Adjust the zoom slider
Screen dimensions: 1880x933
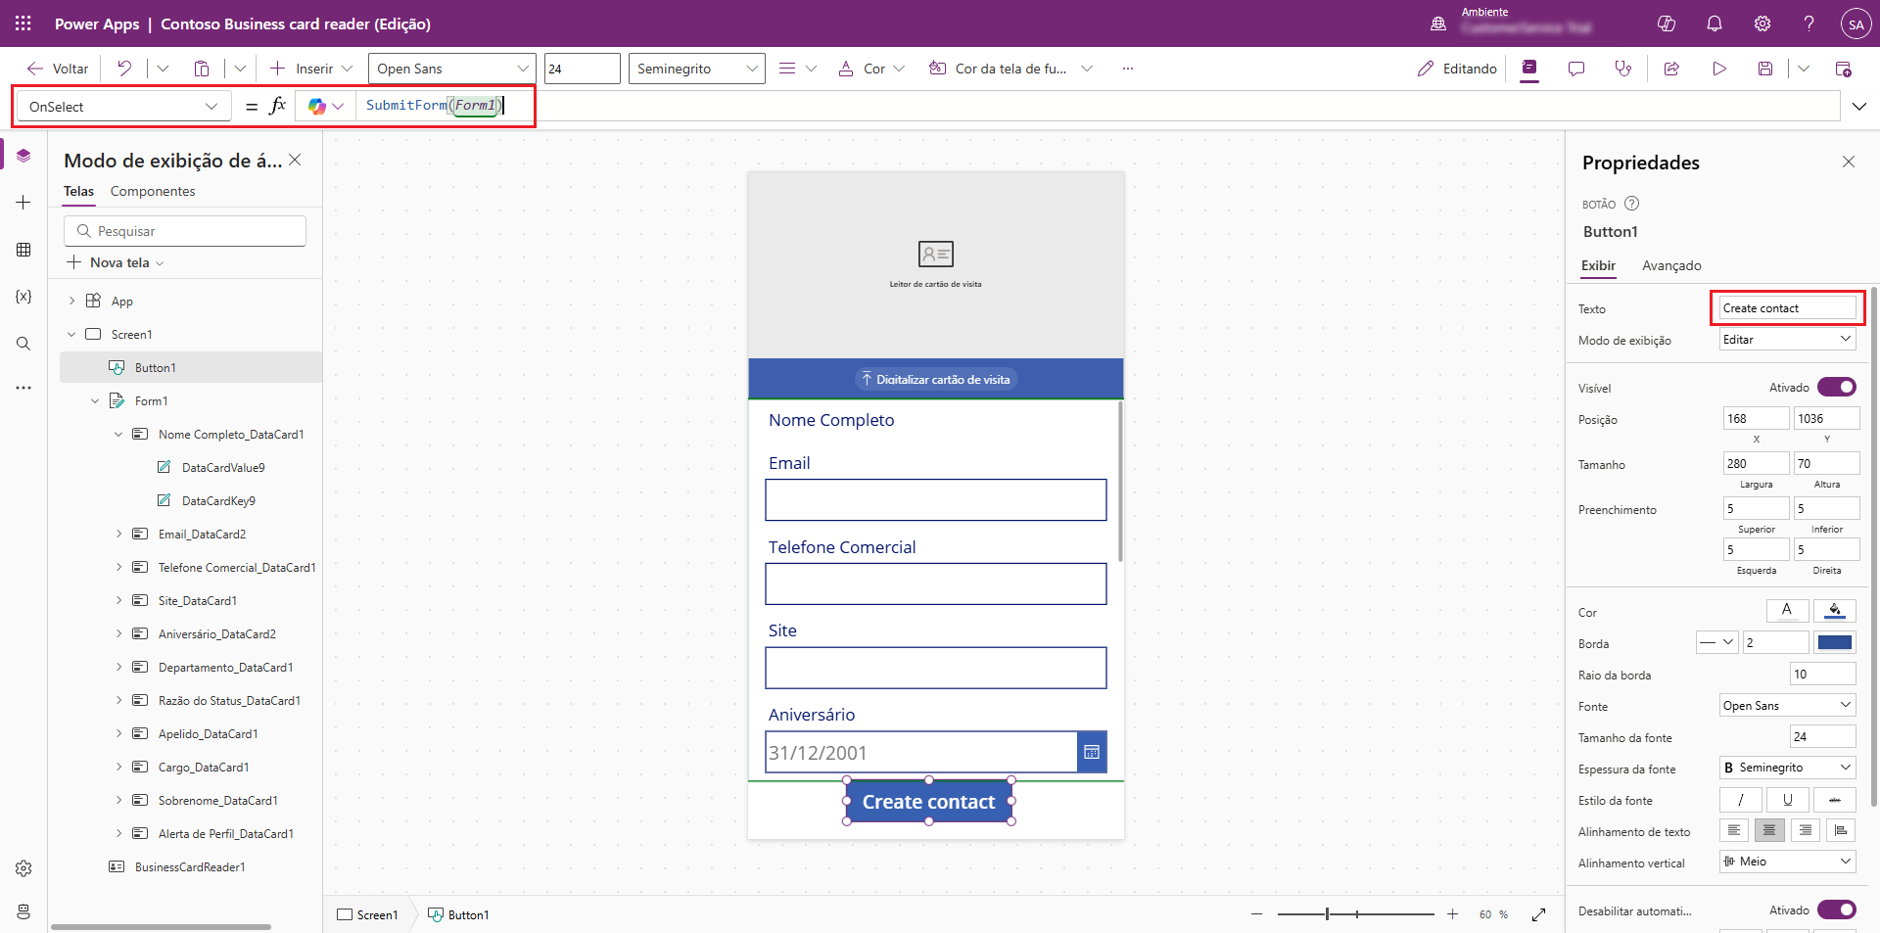click(x=1355, y=914)
